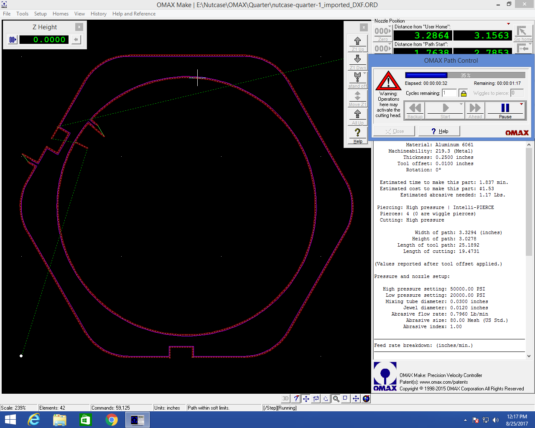Click the dotted part outline icon
Screen dimensions: 535x428
(326, 399)
